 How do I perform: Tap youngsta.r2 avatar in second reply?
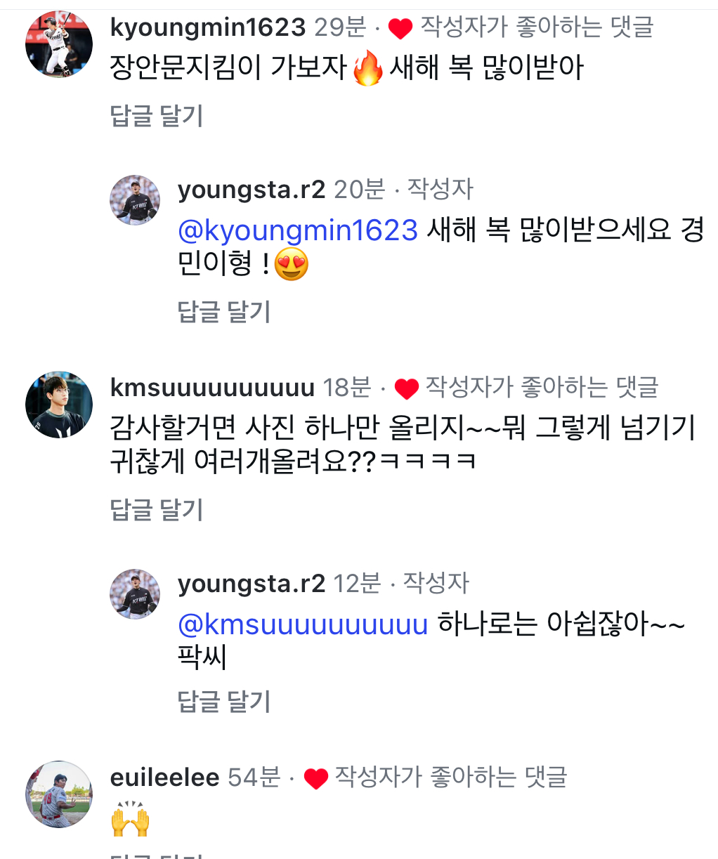click(x=135, y=594)
